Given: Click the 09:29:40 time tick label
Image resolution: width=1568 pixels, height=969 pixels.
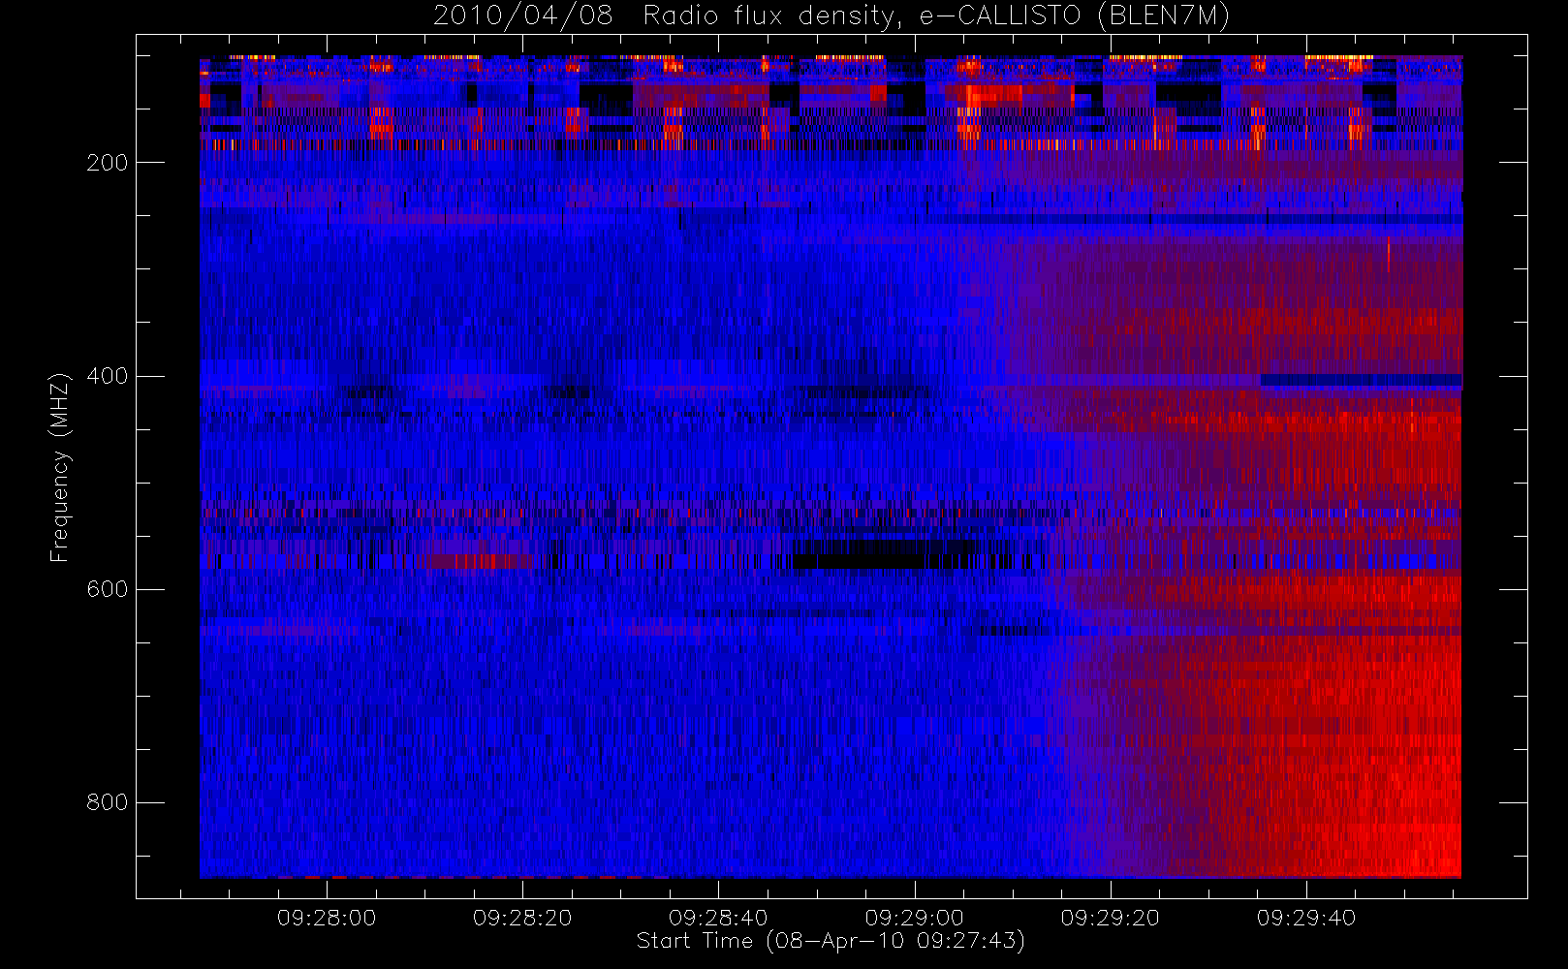Looking at the screenshot, I should pos(1306,918).
